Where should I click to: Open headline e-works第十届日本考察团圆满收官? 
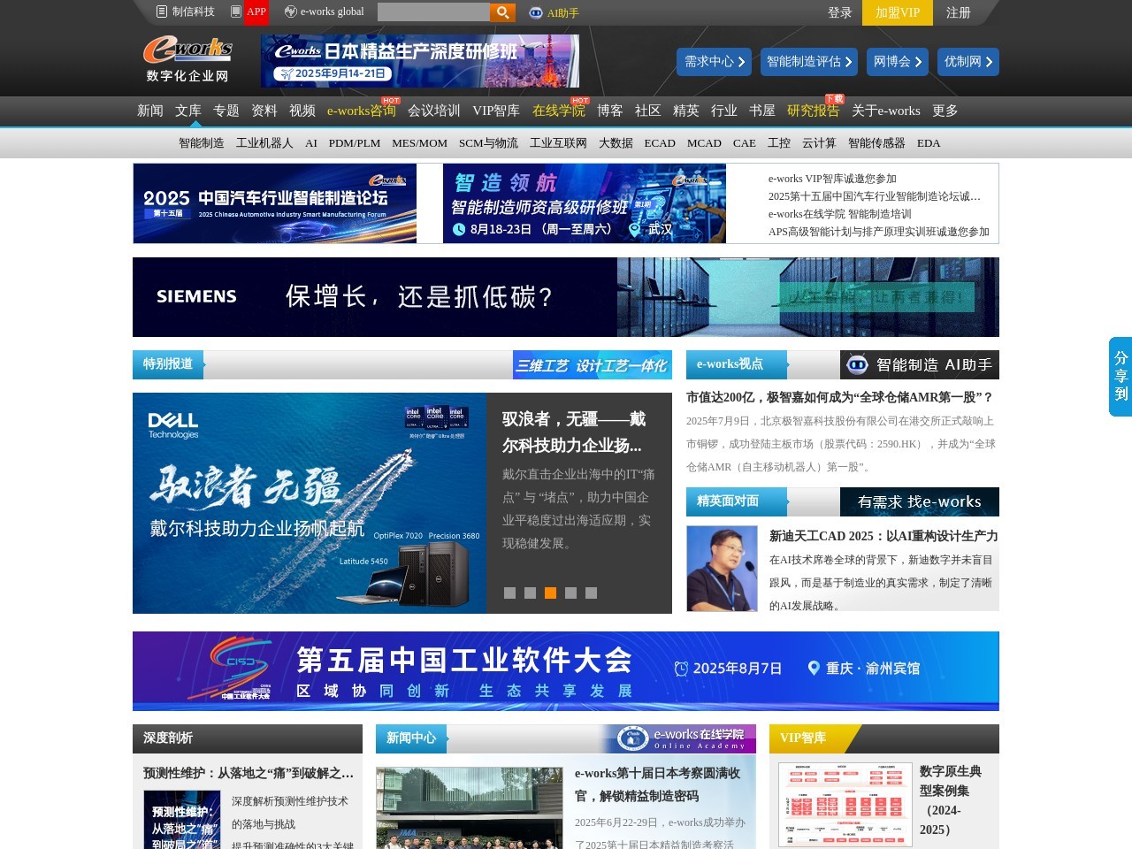click(x=658, y=784)
